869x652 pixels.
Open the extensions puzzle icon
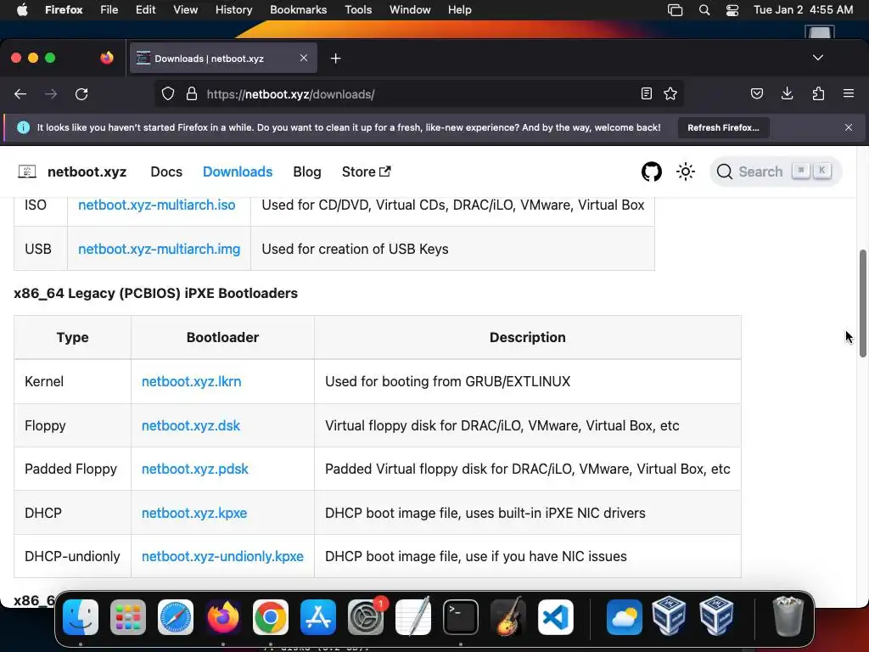(818, 93)
